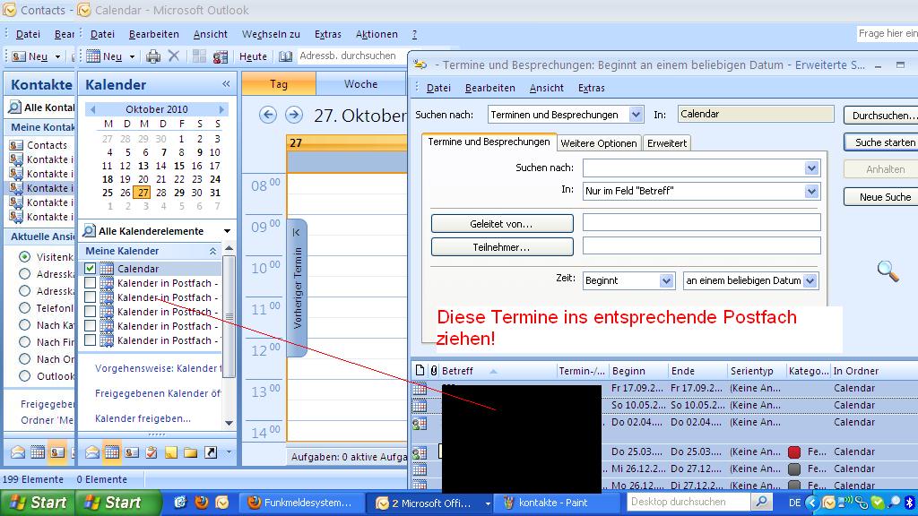Click red category swatch in Do 25.03 row
The width and height of the screenshot is (918, 516).
(x=794, y=451)
